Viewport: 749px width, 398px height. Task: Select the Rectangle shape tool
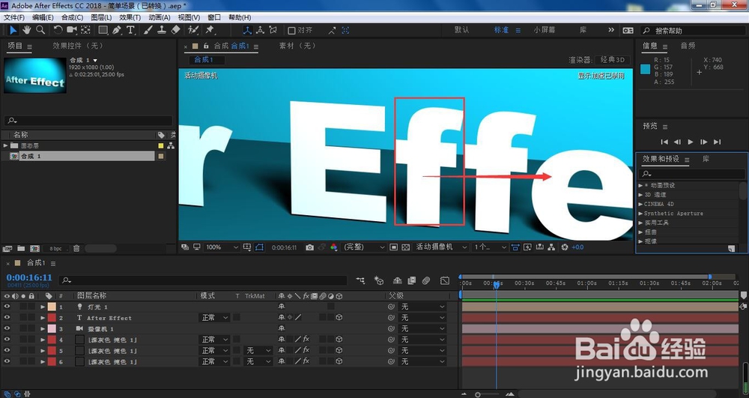coord(103,30)
